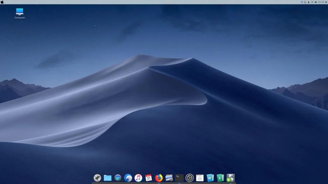
Task: Open the Calendar icon showing 31
Action: [148, 178]
